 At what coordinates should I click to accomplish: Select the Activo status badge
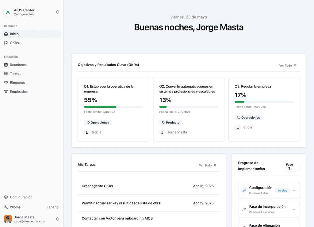point(282,190)
